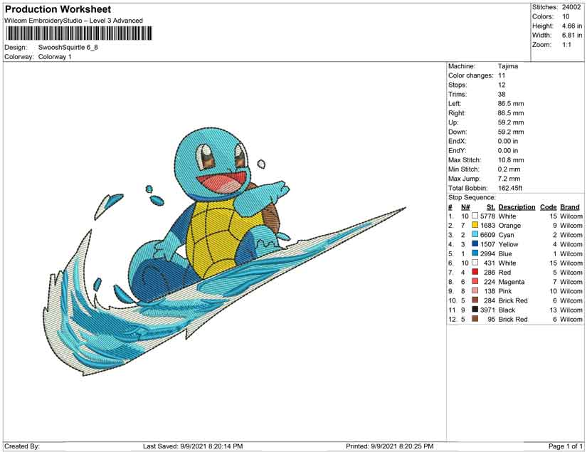Click the 'Page 1 of 1' footer text

[x=565, y=446]
